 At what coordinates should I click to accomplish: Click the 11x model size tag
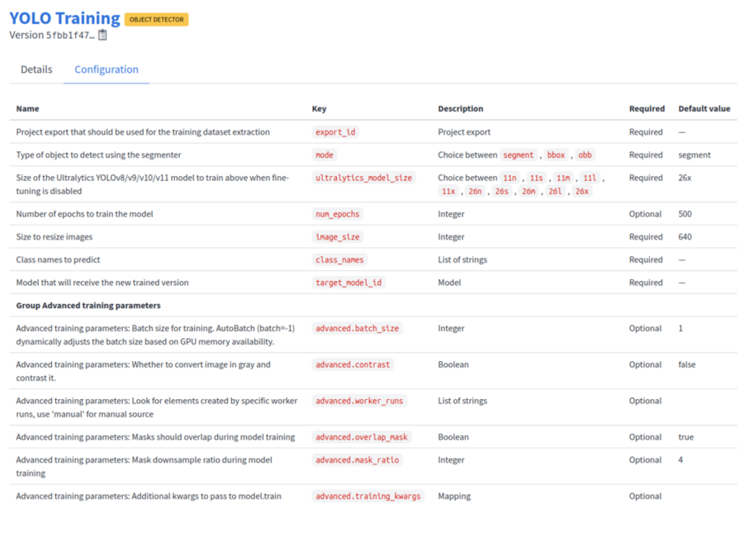coord(448,192)
